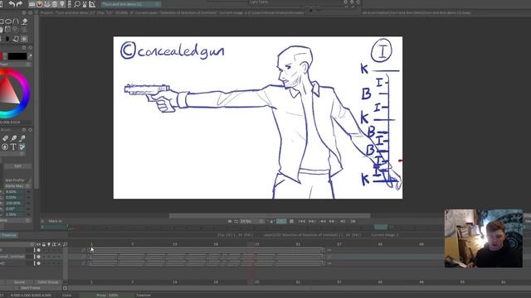This screenshot has width=531, height=298.
Task: Toggle the eye visibility column in the layer header
Action: [39, 244]
